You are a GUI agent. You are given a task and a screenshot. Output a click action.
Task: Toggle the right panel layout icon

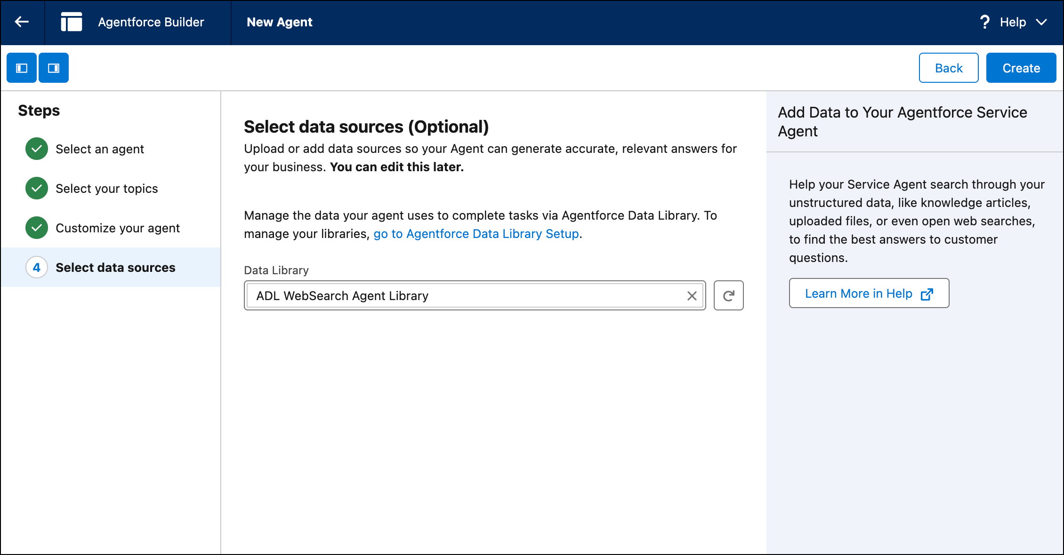[54, 68]
